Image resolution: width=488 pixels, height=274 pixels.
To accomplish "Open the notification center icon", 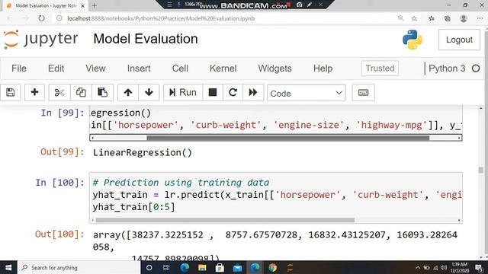I will pyautogui.click(x=479, y=267).
